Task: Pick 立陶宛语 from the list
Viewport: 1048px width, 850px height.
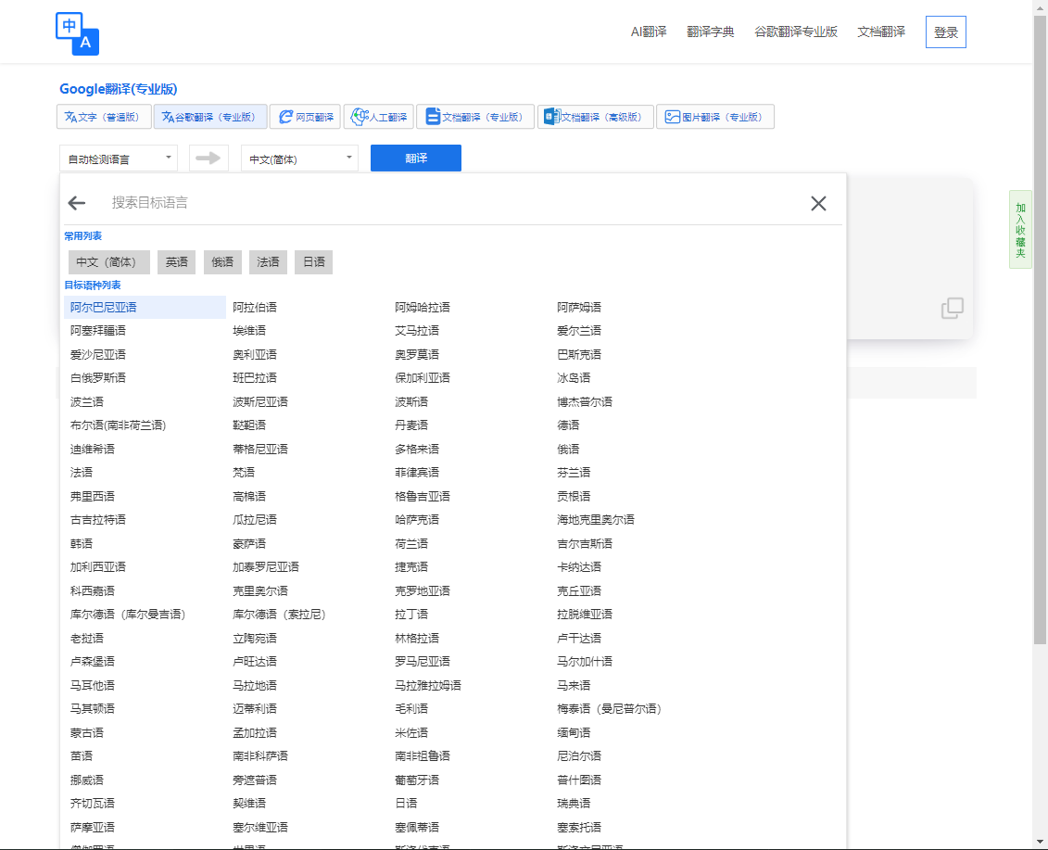Action: point(255,639)
